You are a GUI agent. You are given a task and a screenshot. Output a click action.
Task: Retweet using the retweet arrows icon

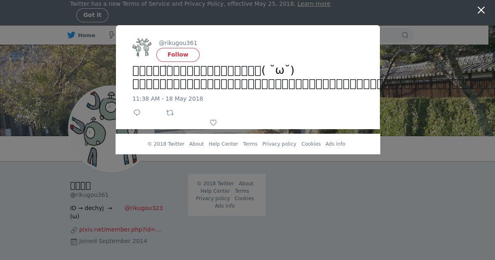pos(170,113)
